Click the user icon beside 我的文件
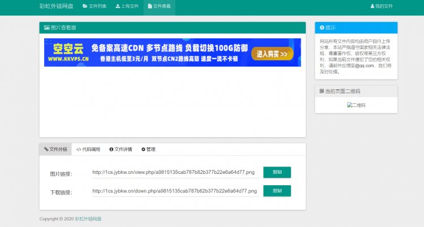424x227 pixels. pos(373,6)
